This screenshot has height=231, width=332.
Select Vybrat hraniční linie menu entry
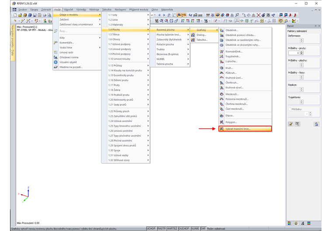tap(245, 129)
